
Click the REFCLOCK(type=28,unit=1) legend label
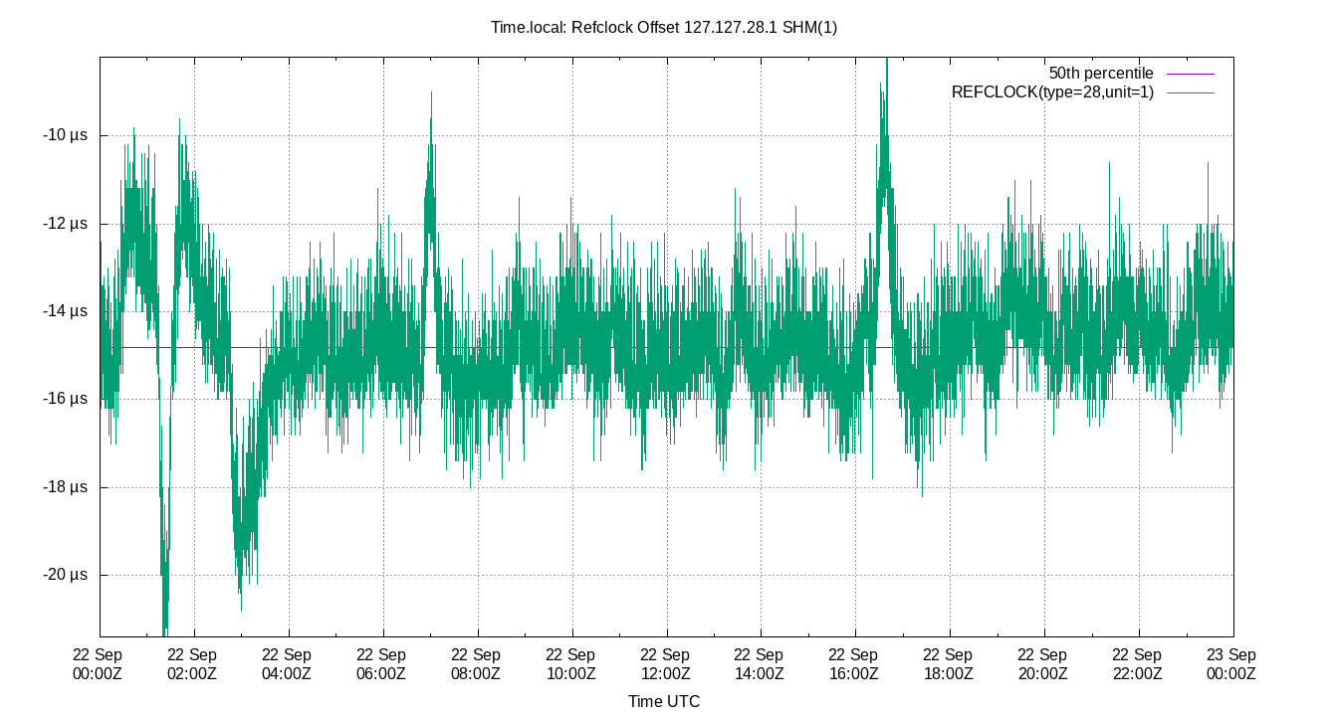click(1052, 92)
